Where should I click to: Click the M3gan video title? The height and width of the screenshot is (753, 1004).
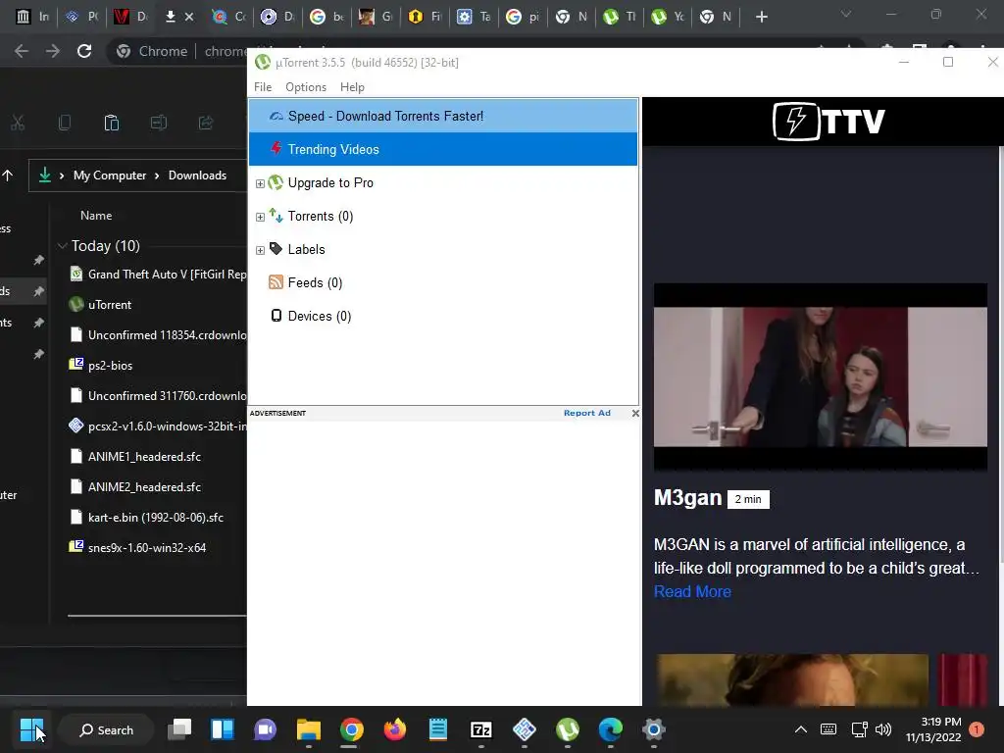pyautogui.click(x=687, y=497)
